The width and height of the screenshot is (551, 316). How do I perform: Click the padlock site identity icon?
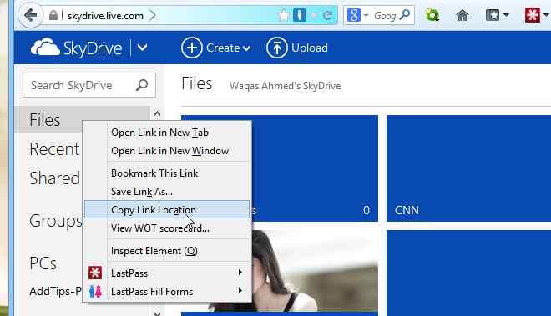(x=53, y=16)
